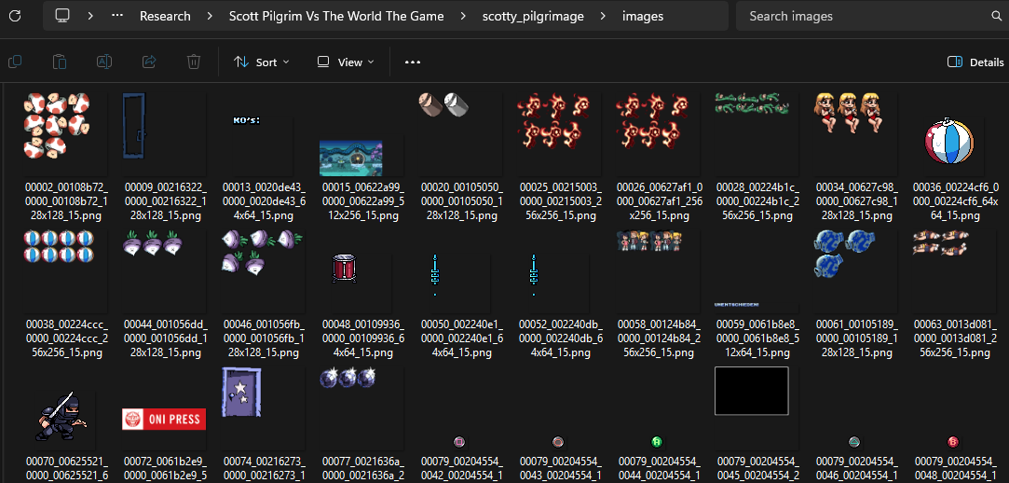
Task: Select background scene thumbnail 00015_00622a99
Action: (363, 158)
